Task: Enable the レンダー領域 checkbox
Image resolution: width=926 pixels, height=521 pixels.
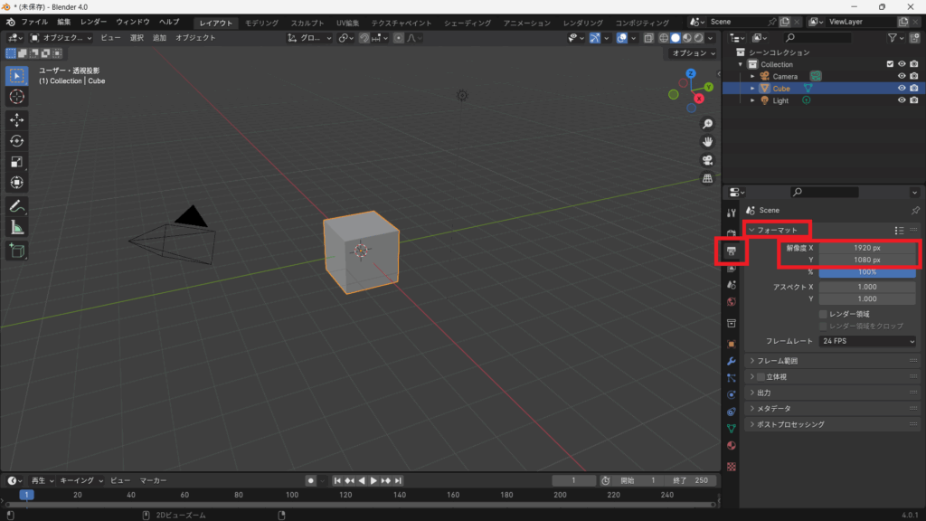Action: tap(823, 314)
